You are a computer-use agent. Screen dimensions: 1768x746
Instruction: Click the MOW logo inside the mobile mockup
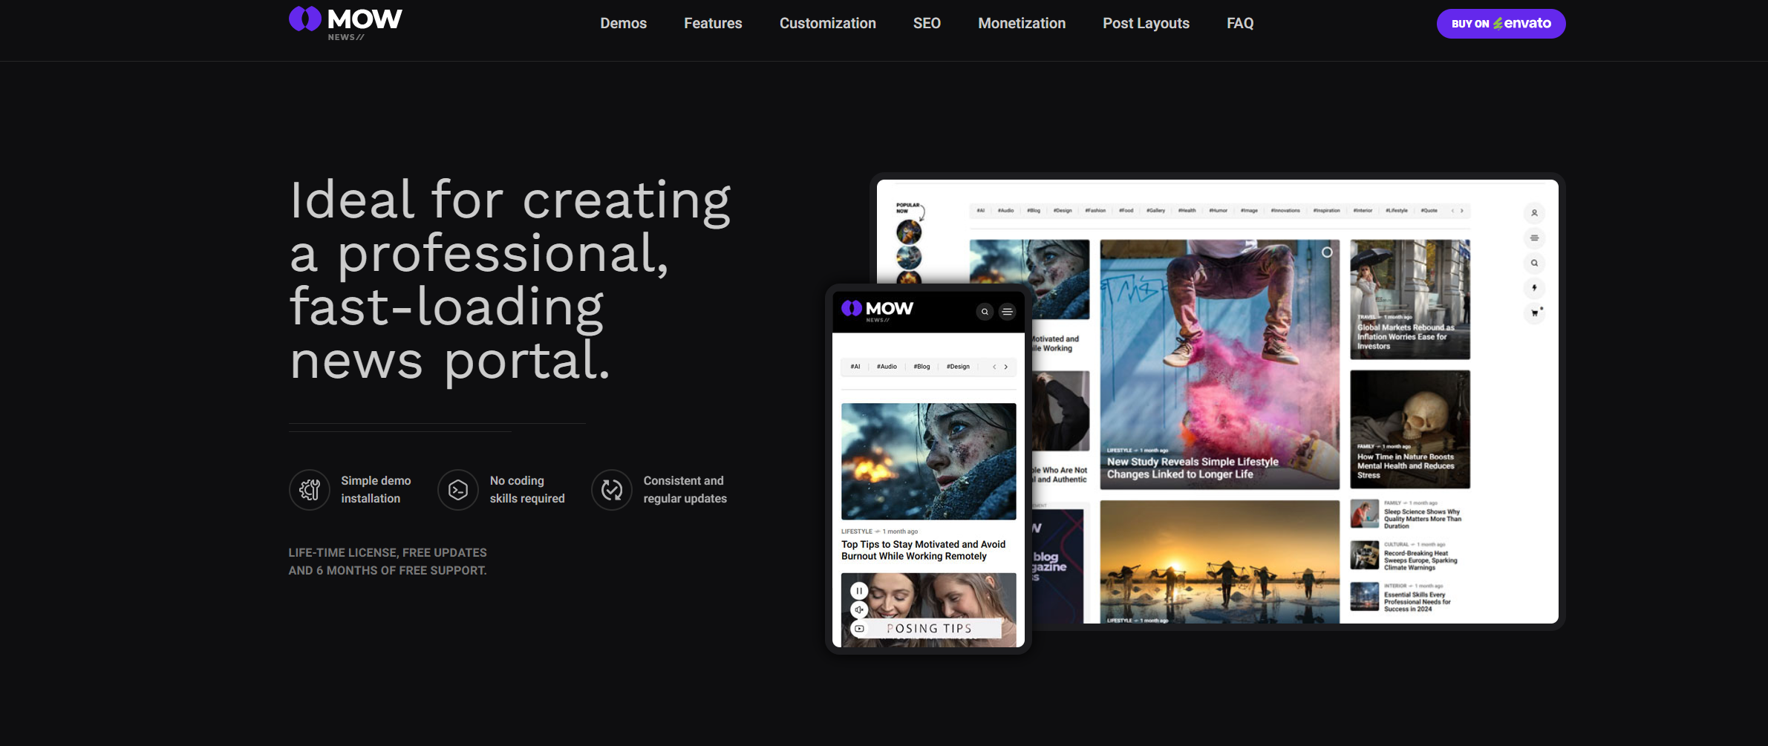tap(877, 310)
